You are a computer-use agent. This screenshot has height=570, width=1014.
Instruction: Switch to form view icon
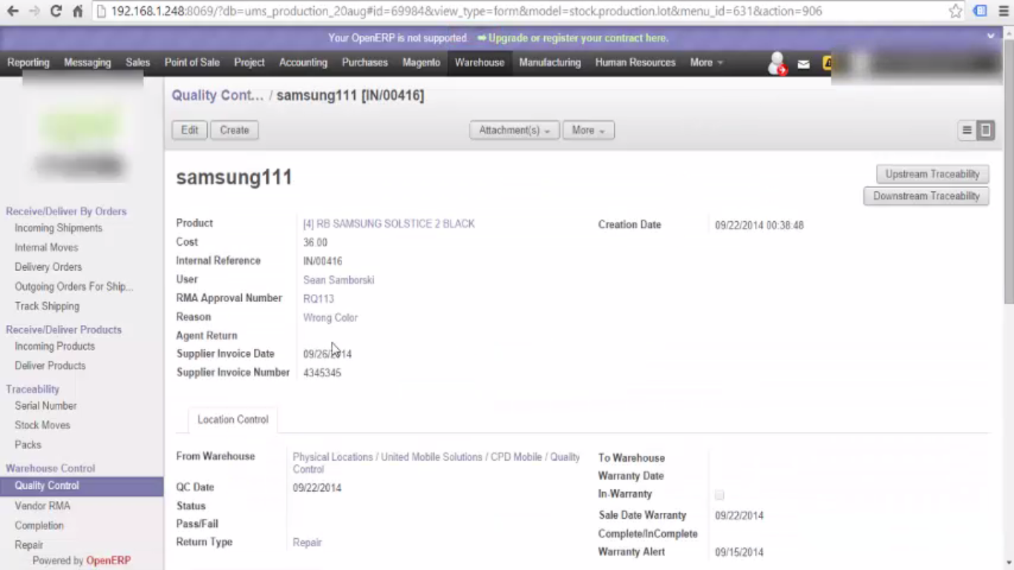click(x=986, y=131)
